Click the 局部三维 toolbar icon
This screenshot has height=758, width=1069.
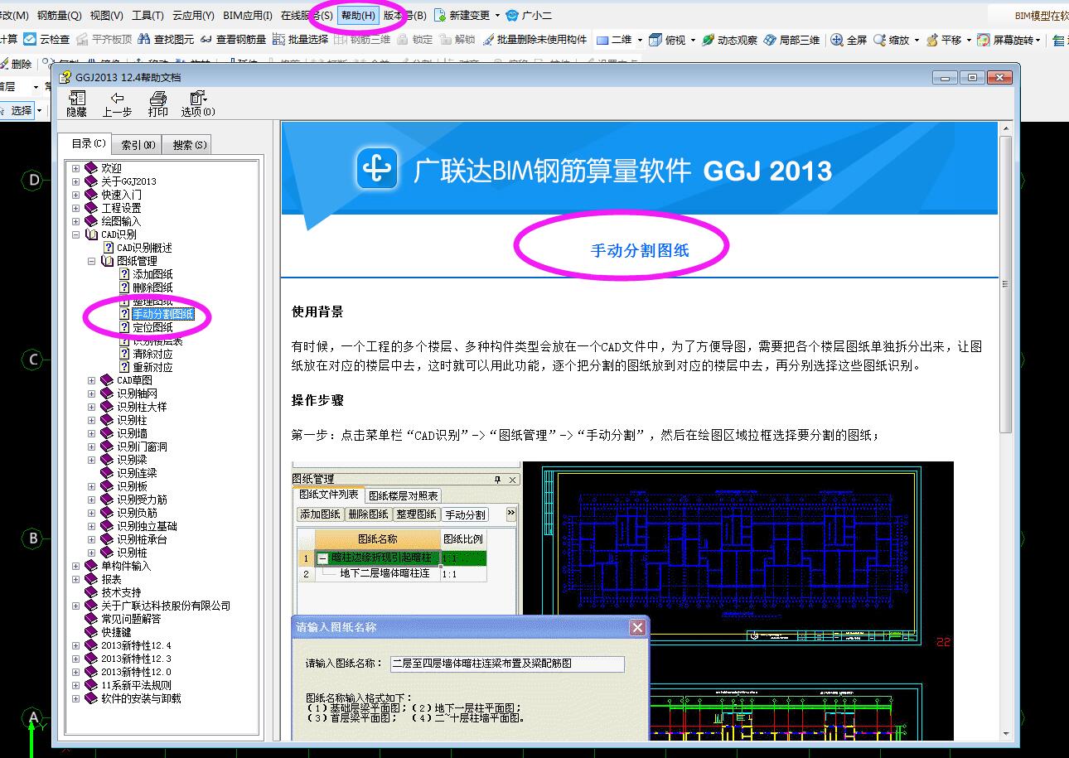pos(770,39)
